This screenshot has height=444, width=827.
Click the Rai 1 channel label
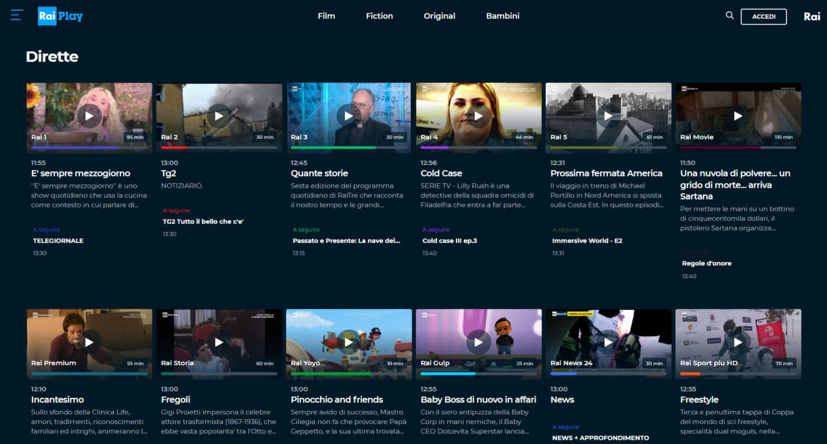pos(39,137)
